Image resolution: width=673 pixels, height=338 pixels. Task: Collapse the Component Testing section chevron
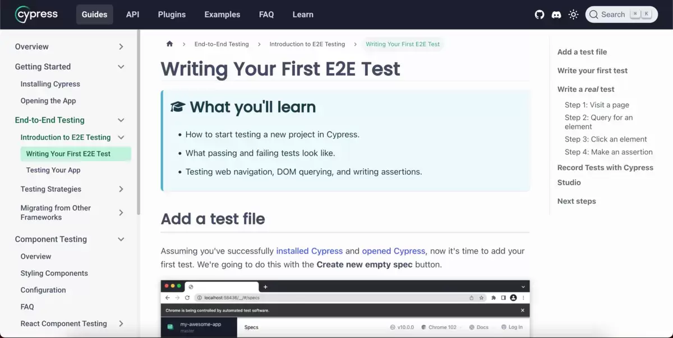click(x=121, y=240)
